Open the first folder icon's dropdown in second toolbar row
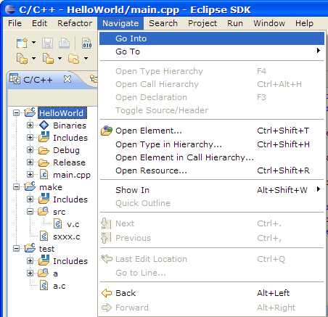The height and width of the screenshot is (317, 328). pyautogui.click(x=33, y=58)
